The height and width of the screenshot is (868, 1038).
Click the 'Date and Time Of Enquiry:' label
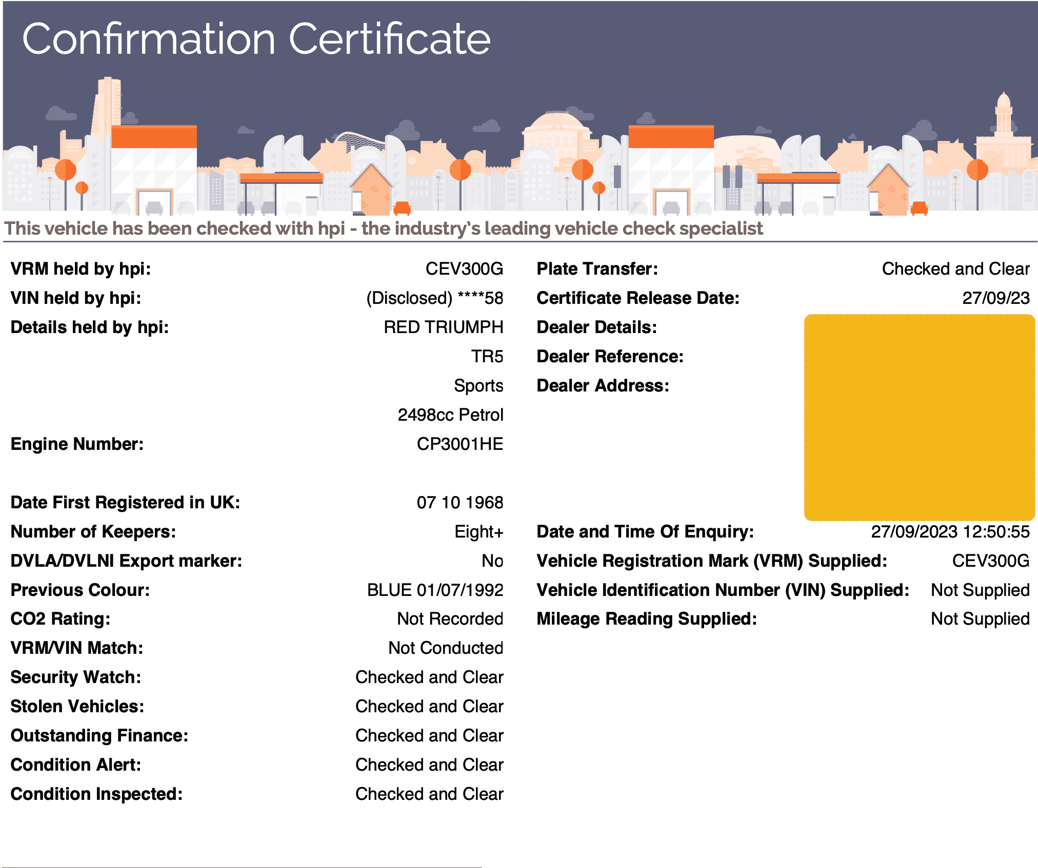pyautogui.click(x=645, y=531)
